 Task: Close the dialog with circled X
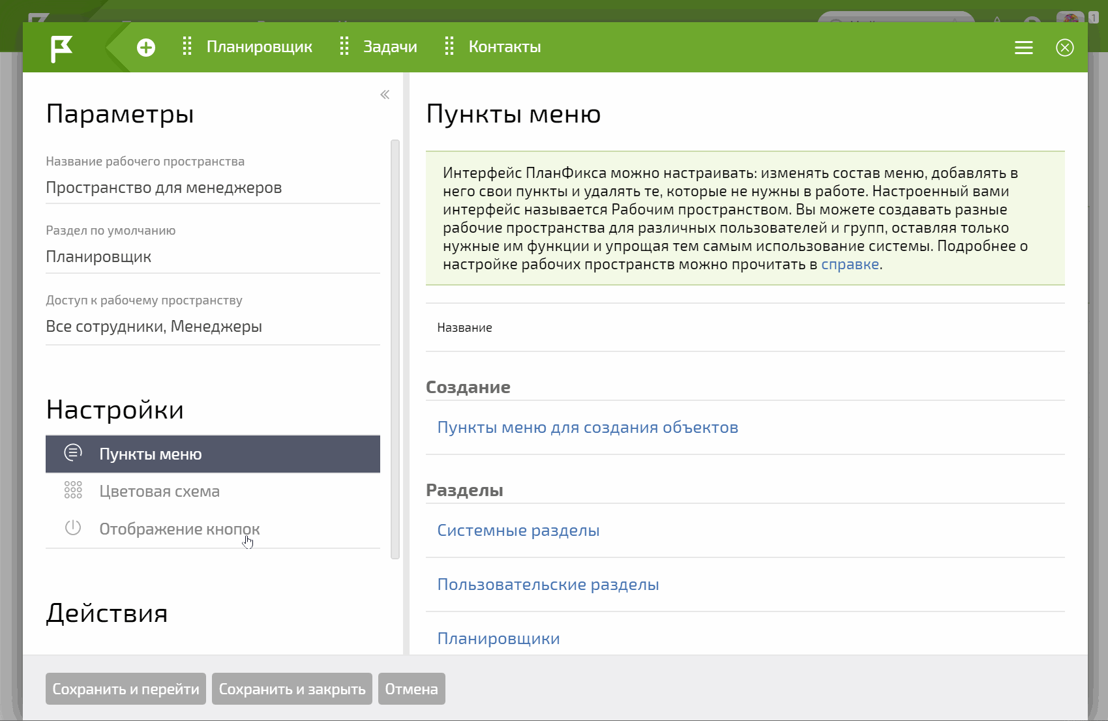(x=1065, y=48)
